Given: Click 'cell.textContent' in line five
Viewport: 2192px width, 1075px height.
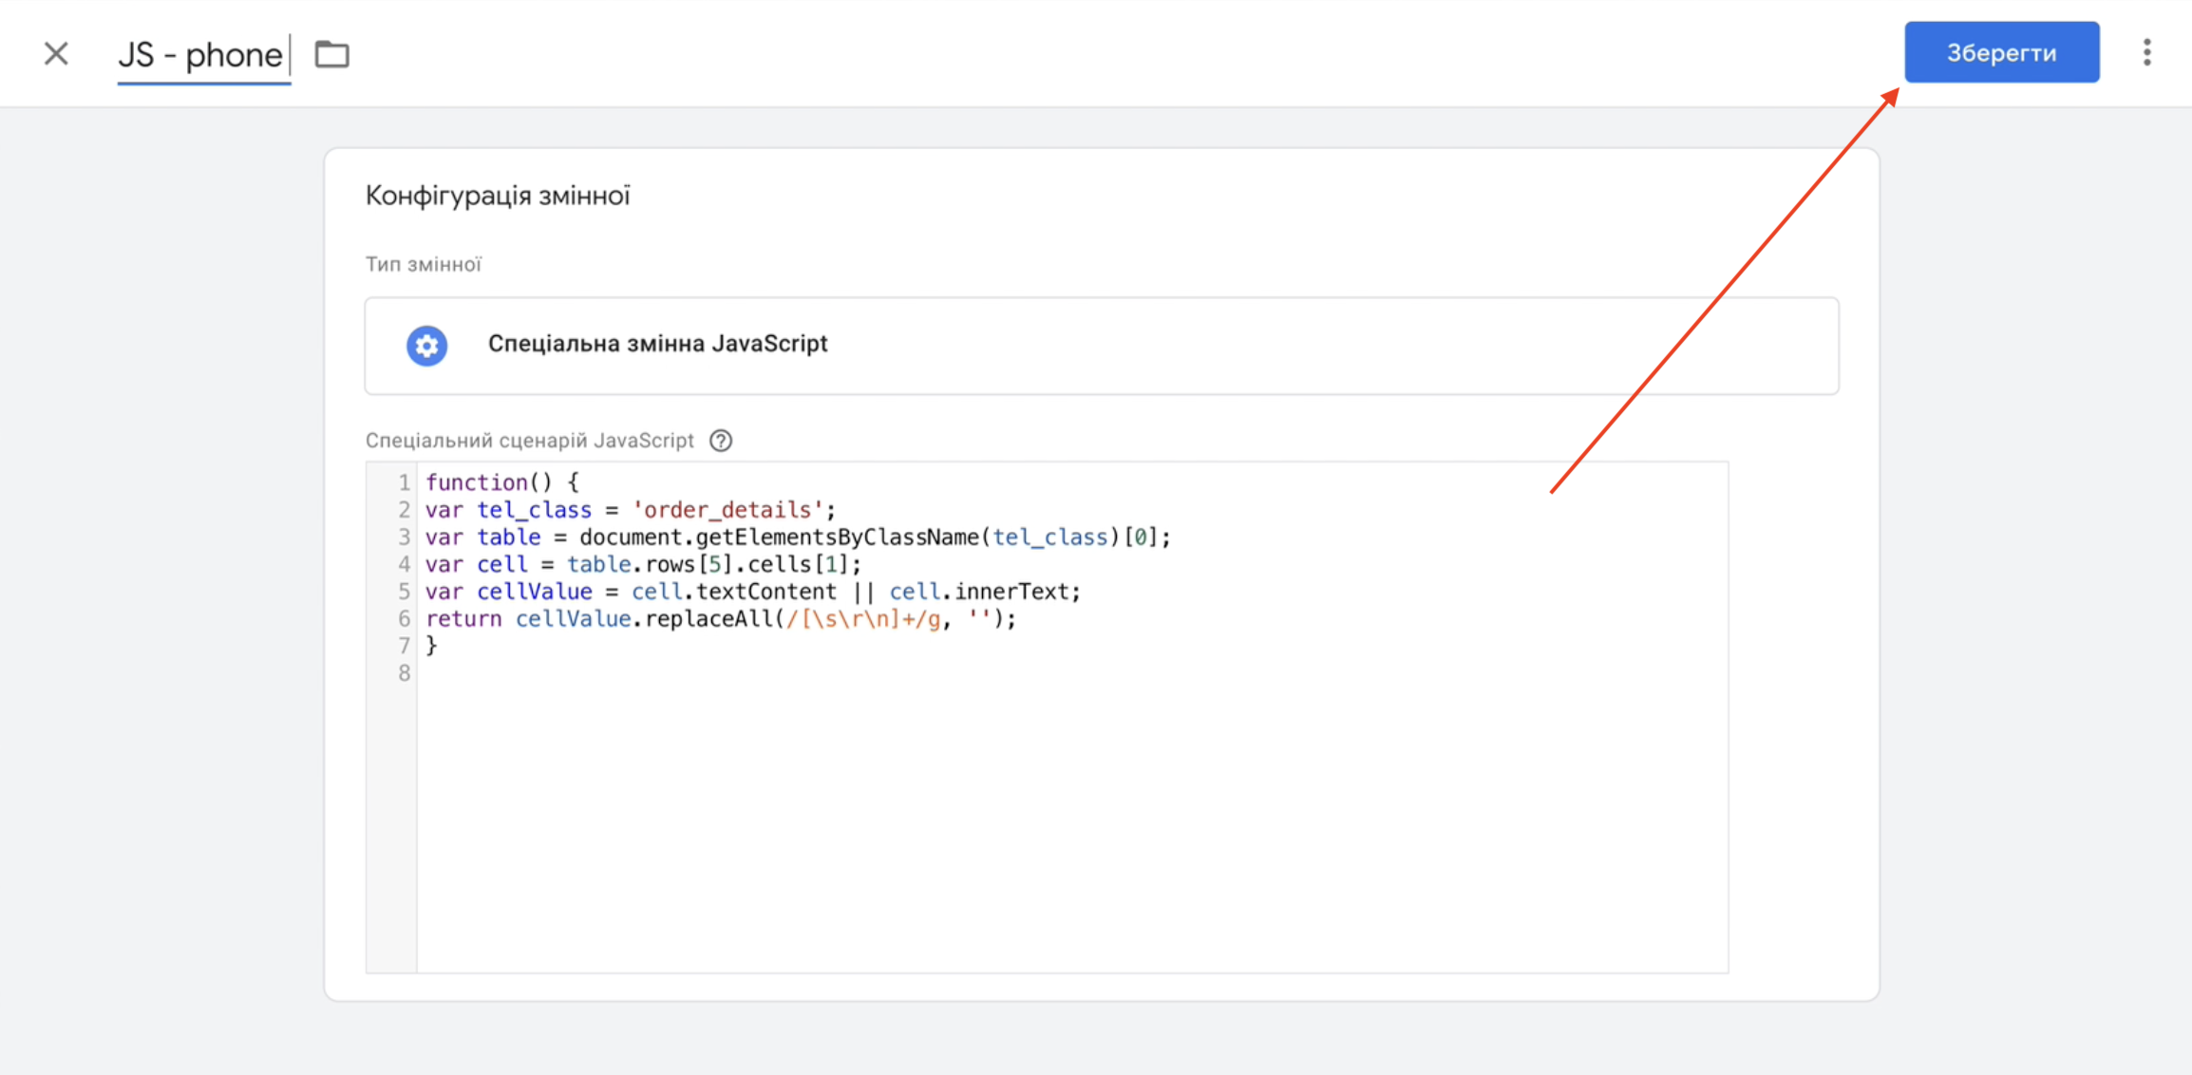Looking at the screenshot, I should coord(733,592).
